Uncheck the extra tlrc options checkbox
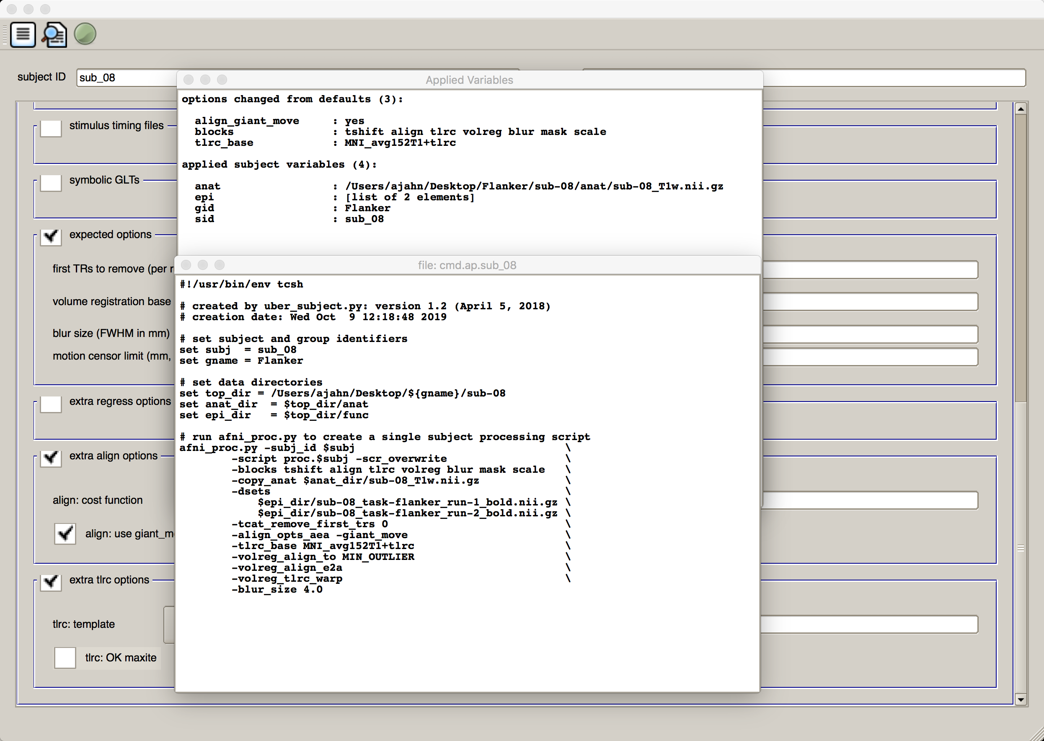The width and height of the screenshot is (1044, 741). coord(51,582)
